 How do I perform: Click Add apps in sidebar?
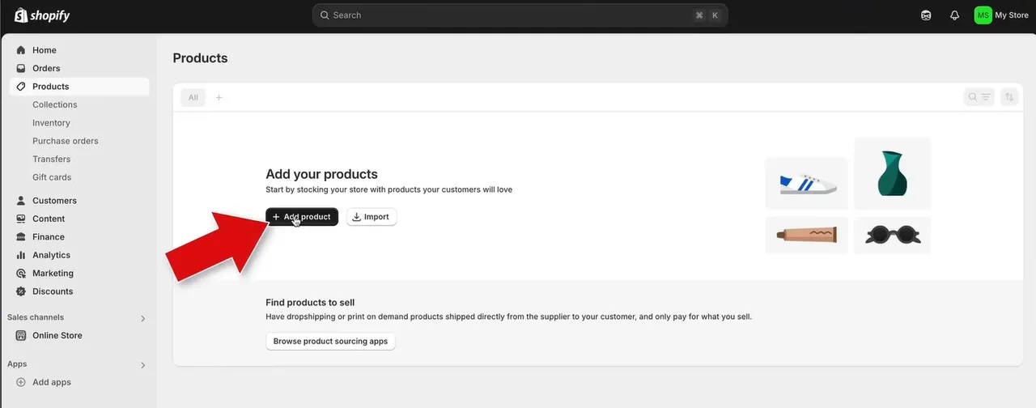pyautogui.click(x=51, y=382)
